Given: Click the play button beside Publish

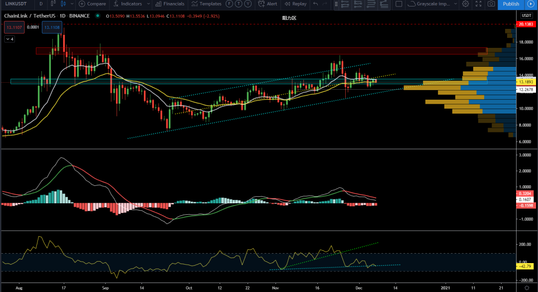Looking at the screenshot, I should pos(531,4).
